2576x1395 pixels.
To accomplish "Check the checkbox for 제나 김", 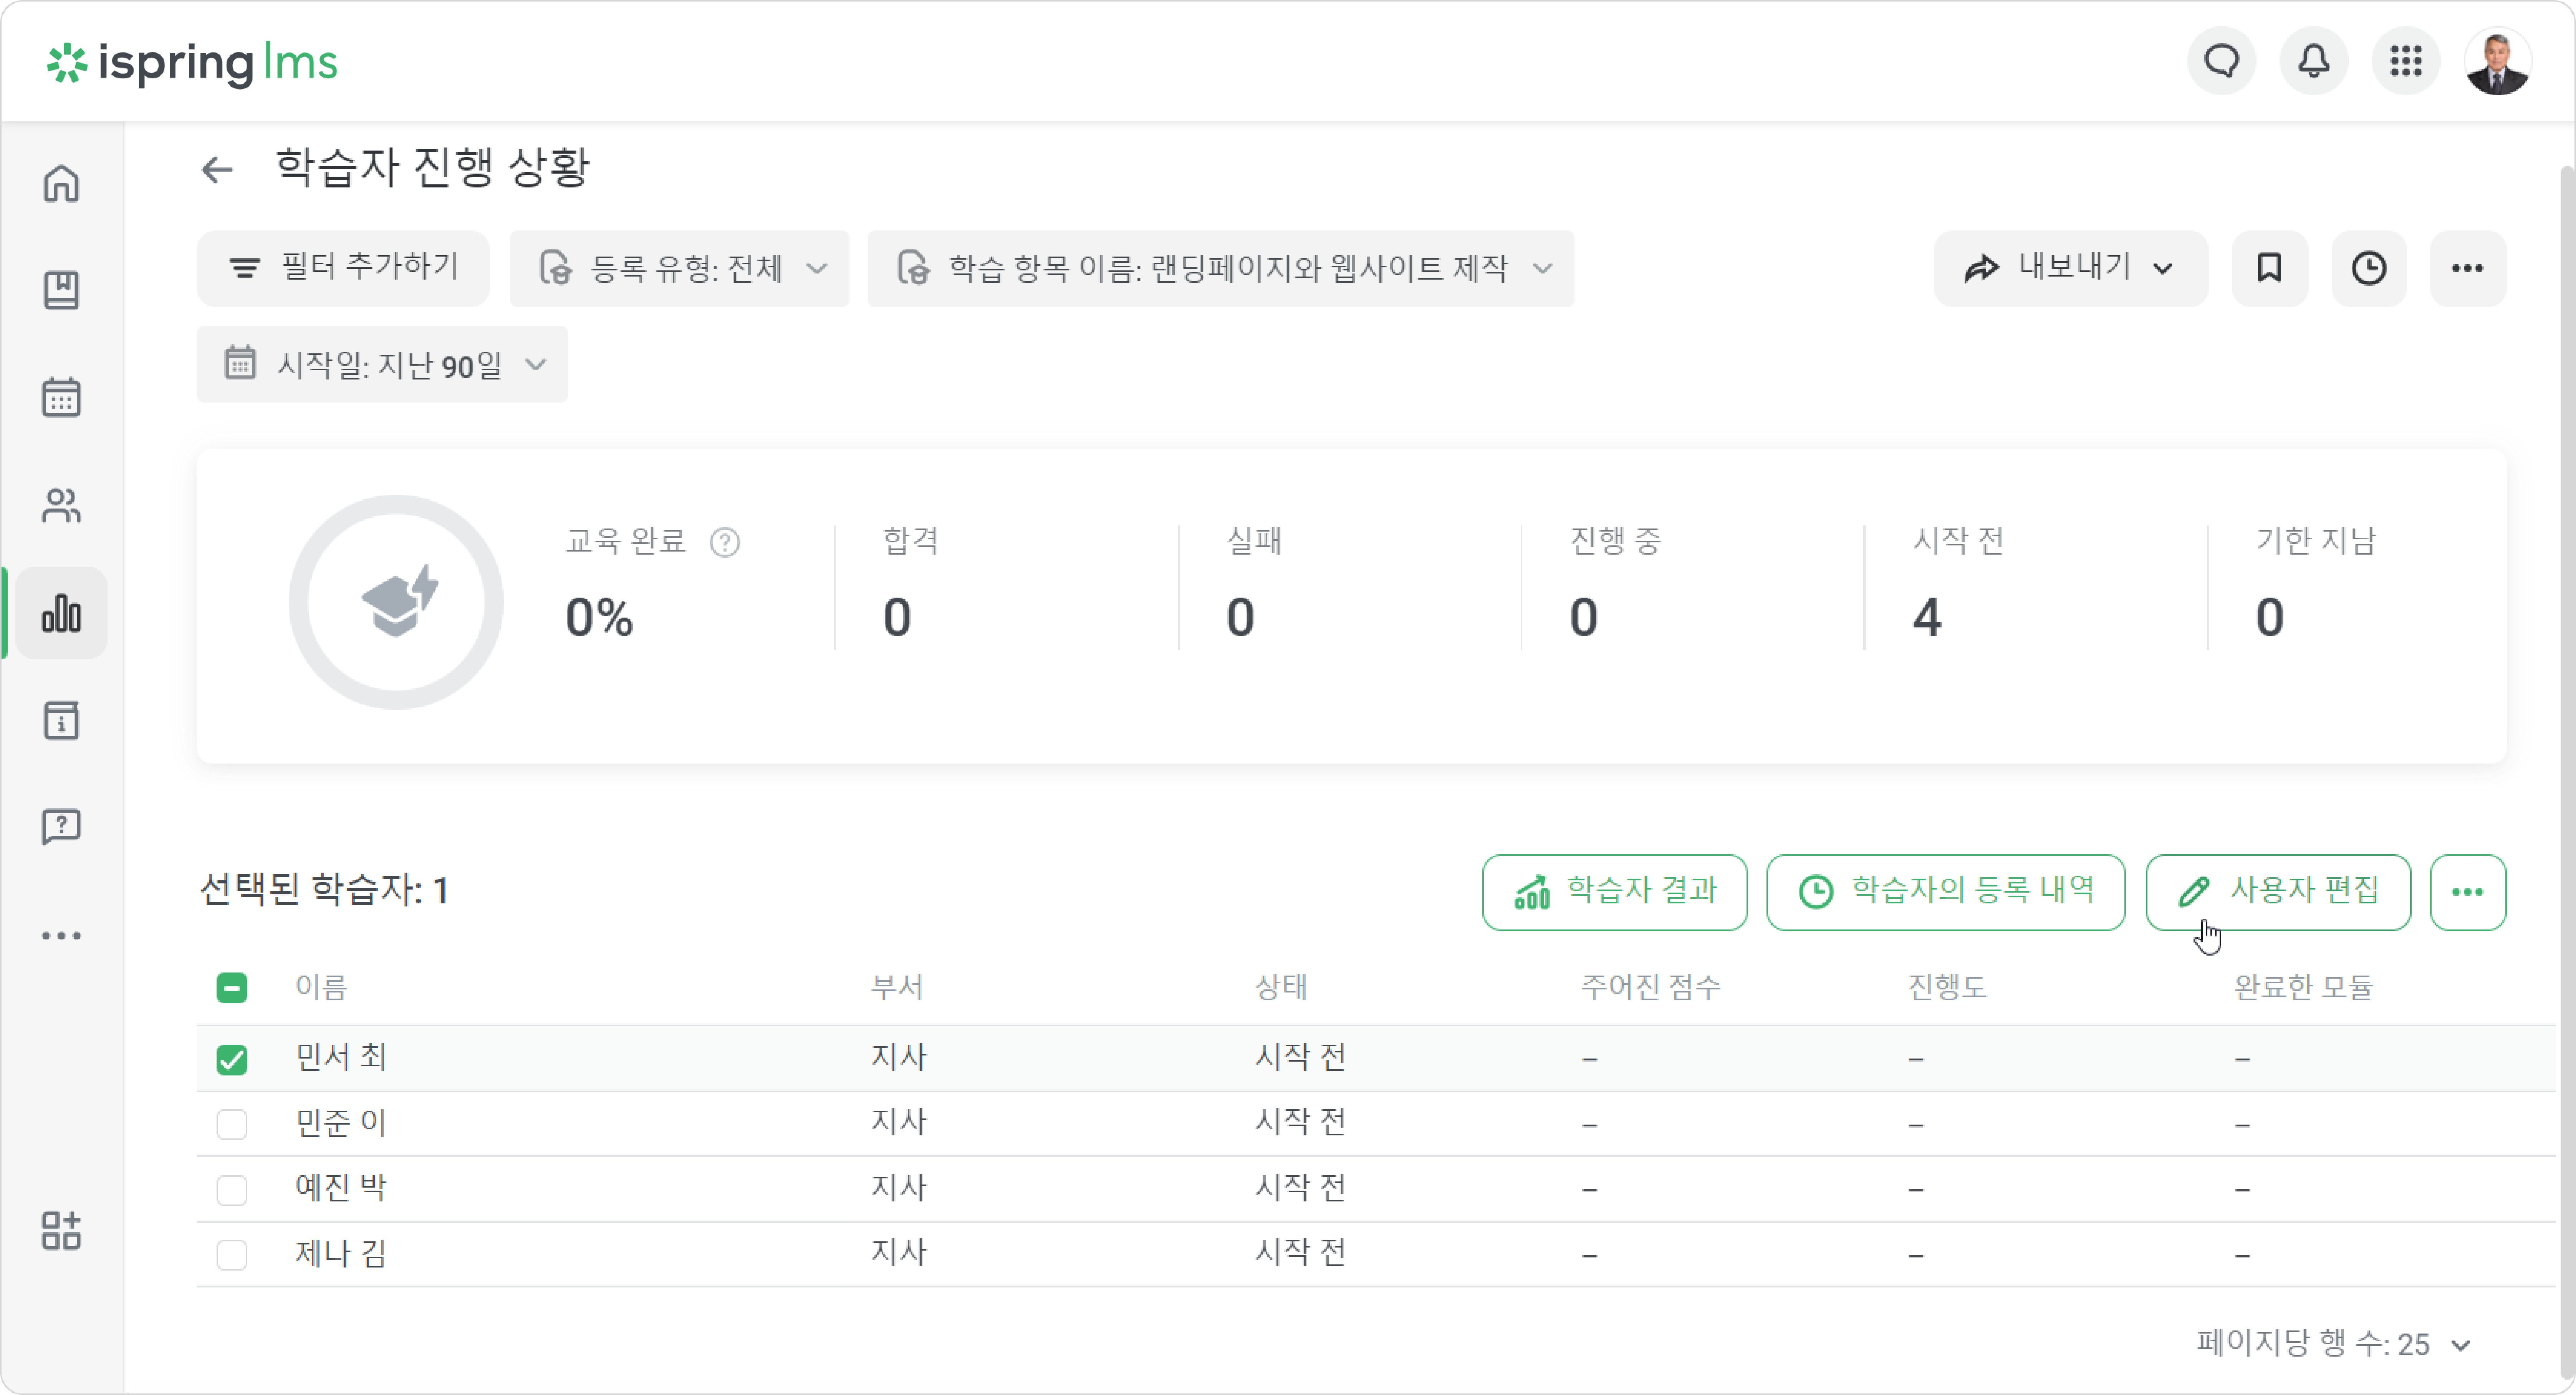I will [231, 1255].
